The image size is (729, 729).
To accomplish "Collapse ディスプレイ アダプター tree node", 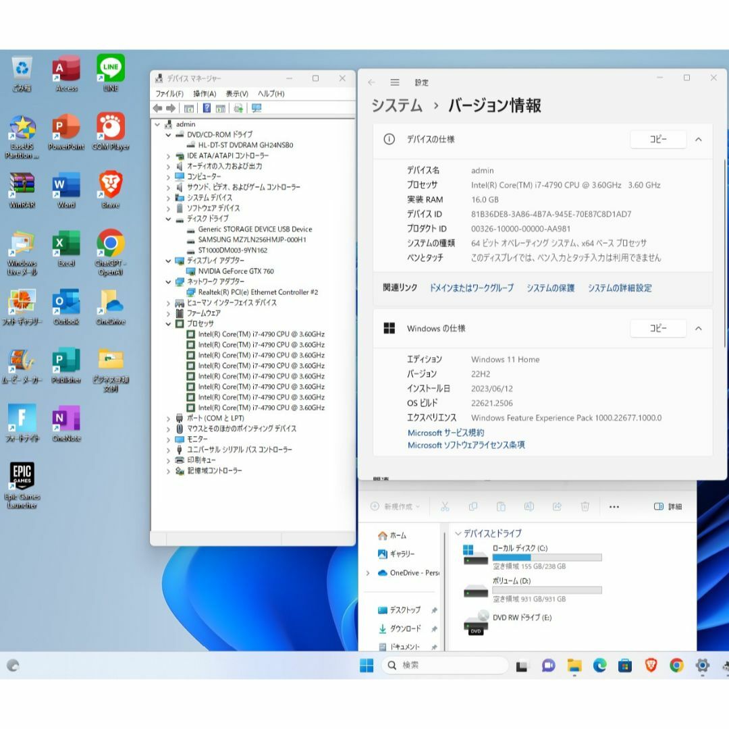I will pyautogui.click(x=168, y=261).
